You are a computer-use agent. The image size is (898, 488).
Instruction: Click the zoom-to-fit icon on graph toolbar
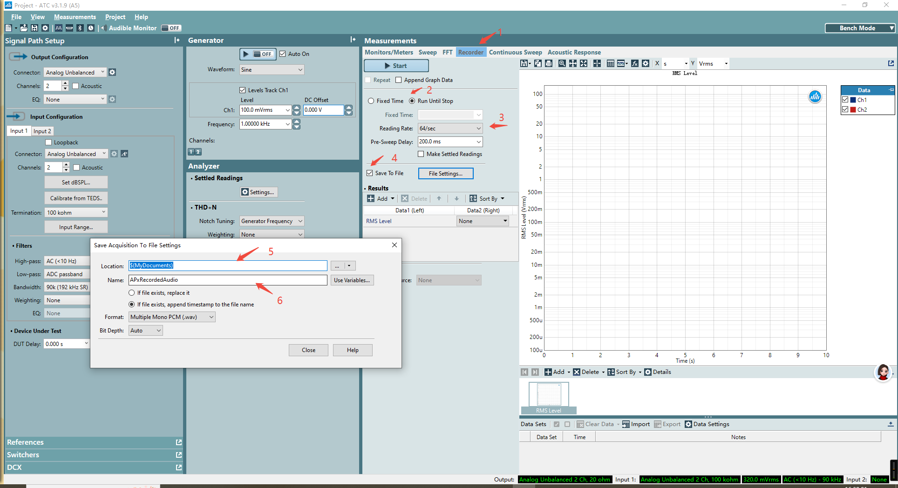584,63
